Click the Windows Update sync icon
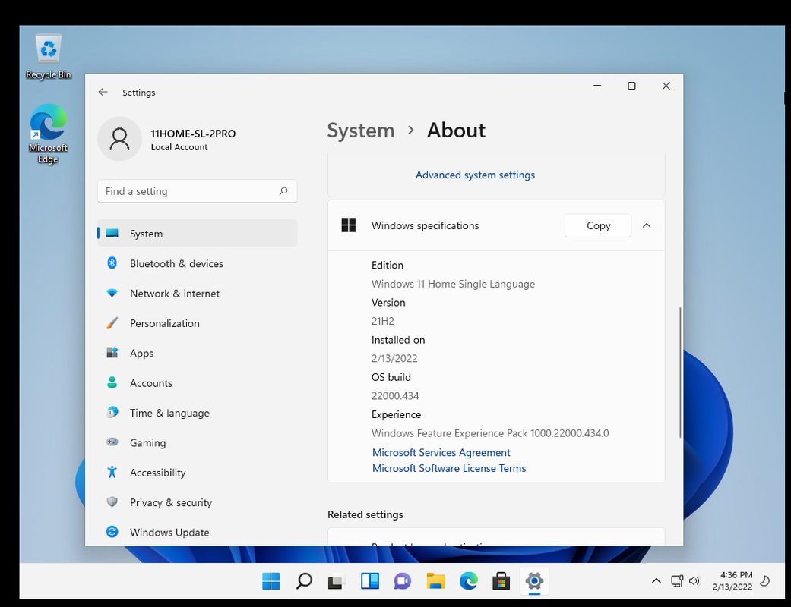 112,531
